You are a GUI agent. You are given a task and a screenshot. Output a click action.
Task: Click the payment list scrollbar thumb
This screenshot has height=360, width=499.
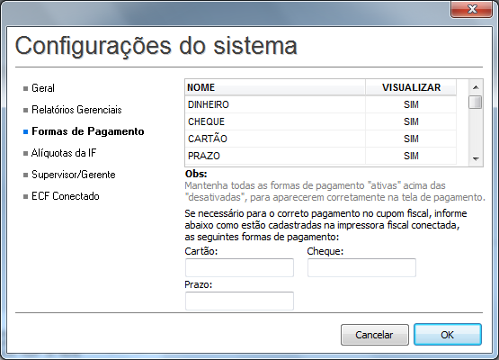(x=476, y=103)
